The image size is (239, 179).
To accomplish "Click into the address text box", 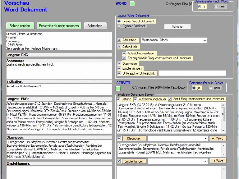I will coord(59,41).
